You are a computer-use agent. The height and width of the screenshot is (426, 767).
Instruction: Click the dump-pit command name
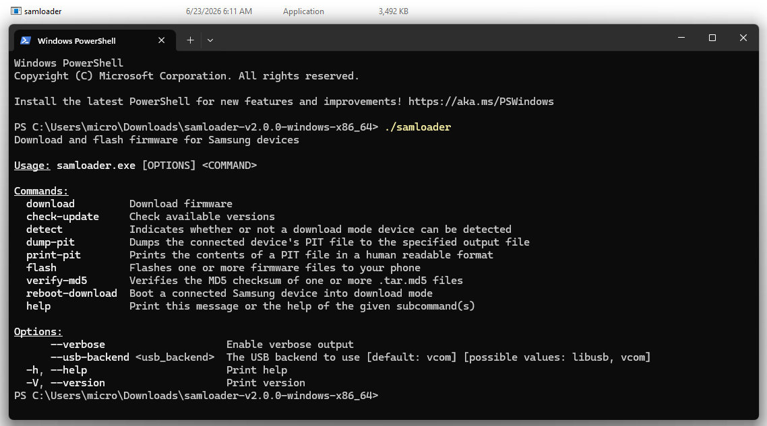coord(51,242)
